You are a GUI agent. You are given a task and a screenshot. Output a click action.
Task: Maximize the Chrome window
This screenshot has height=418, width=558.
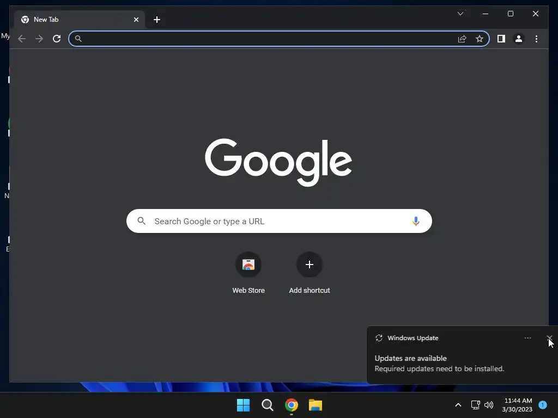tap(510, 14)
